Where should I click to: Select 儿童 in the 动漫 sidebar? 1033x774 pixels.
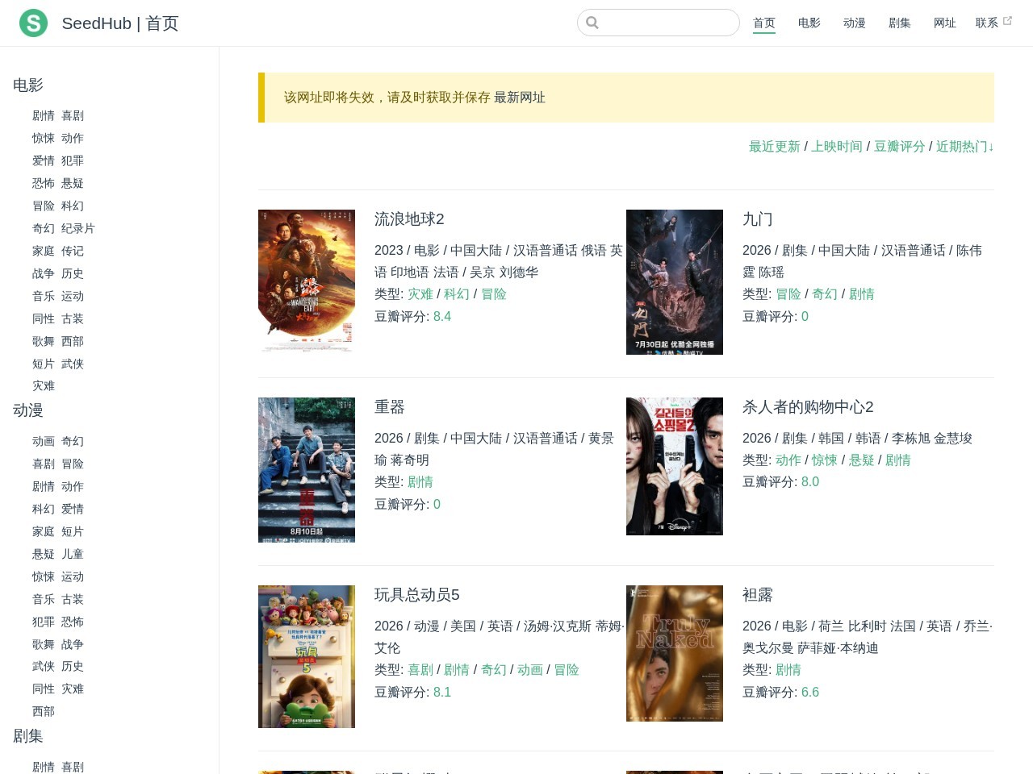point(73,555)
